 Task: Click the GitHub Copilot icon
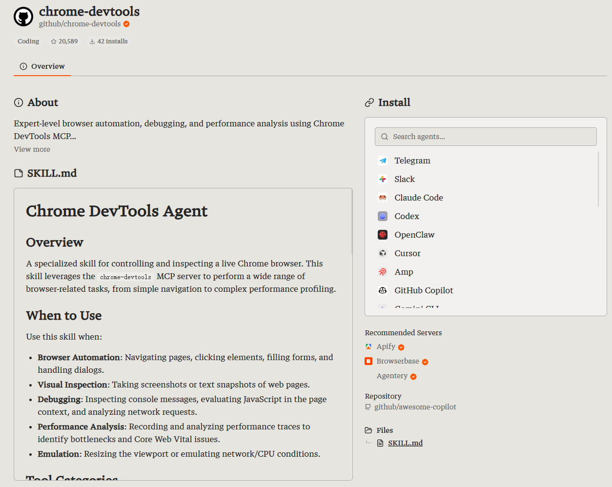point(383,290)
